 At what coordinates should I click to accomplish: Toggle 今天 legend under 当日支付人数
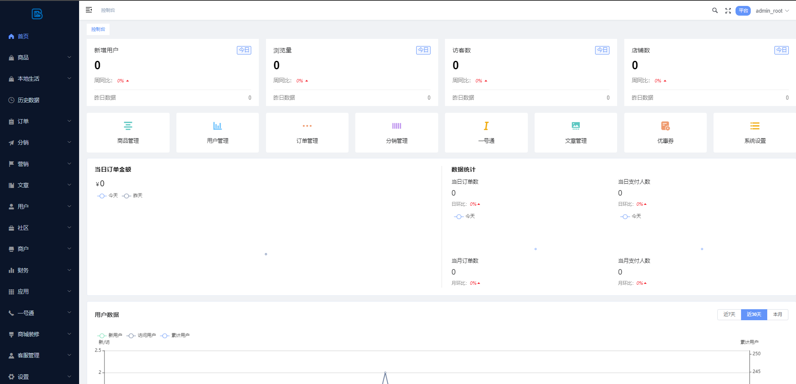(631, 216)
